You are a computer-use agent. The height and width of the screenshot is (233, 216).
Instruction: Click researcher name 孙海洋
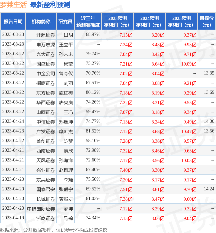66,160
